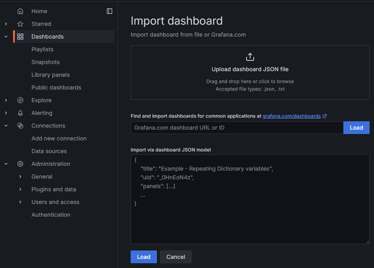374x268 pixels.
Task: Expand the Starred section chevron
Action: [x=6, y=24]
